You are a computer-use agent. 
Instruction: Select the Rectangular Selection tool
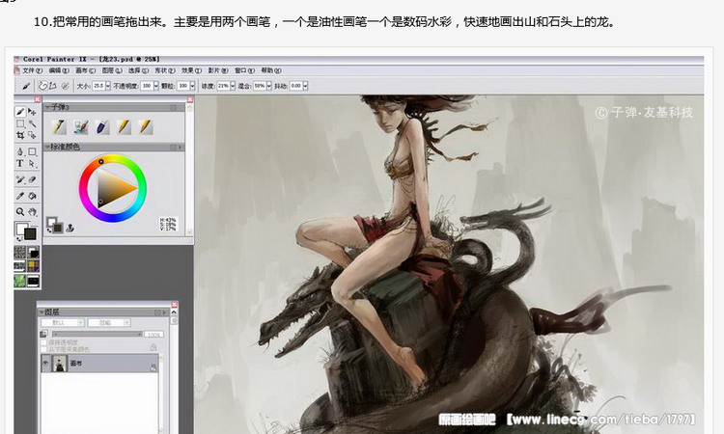click(x=20, y=123)
